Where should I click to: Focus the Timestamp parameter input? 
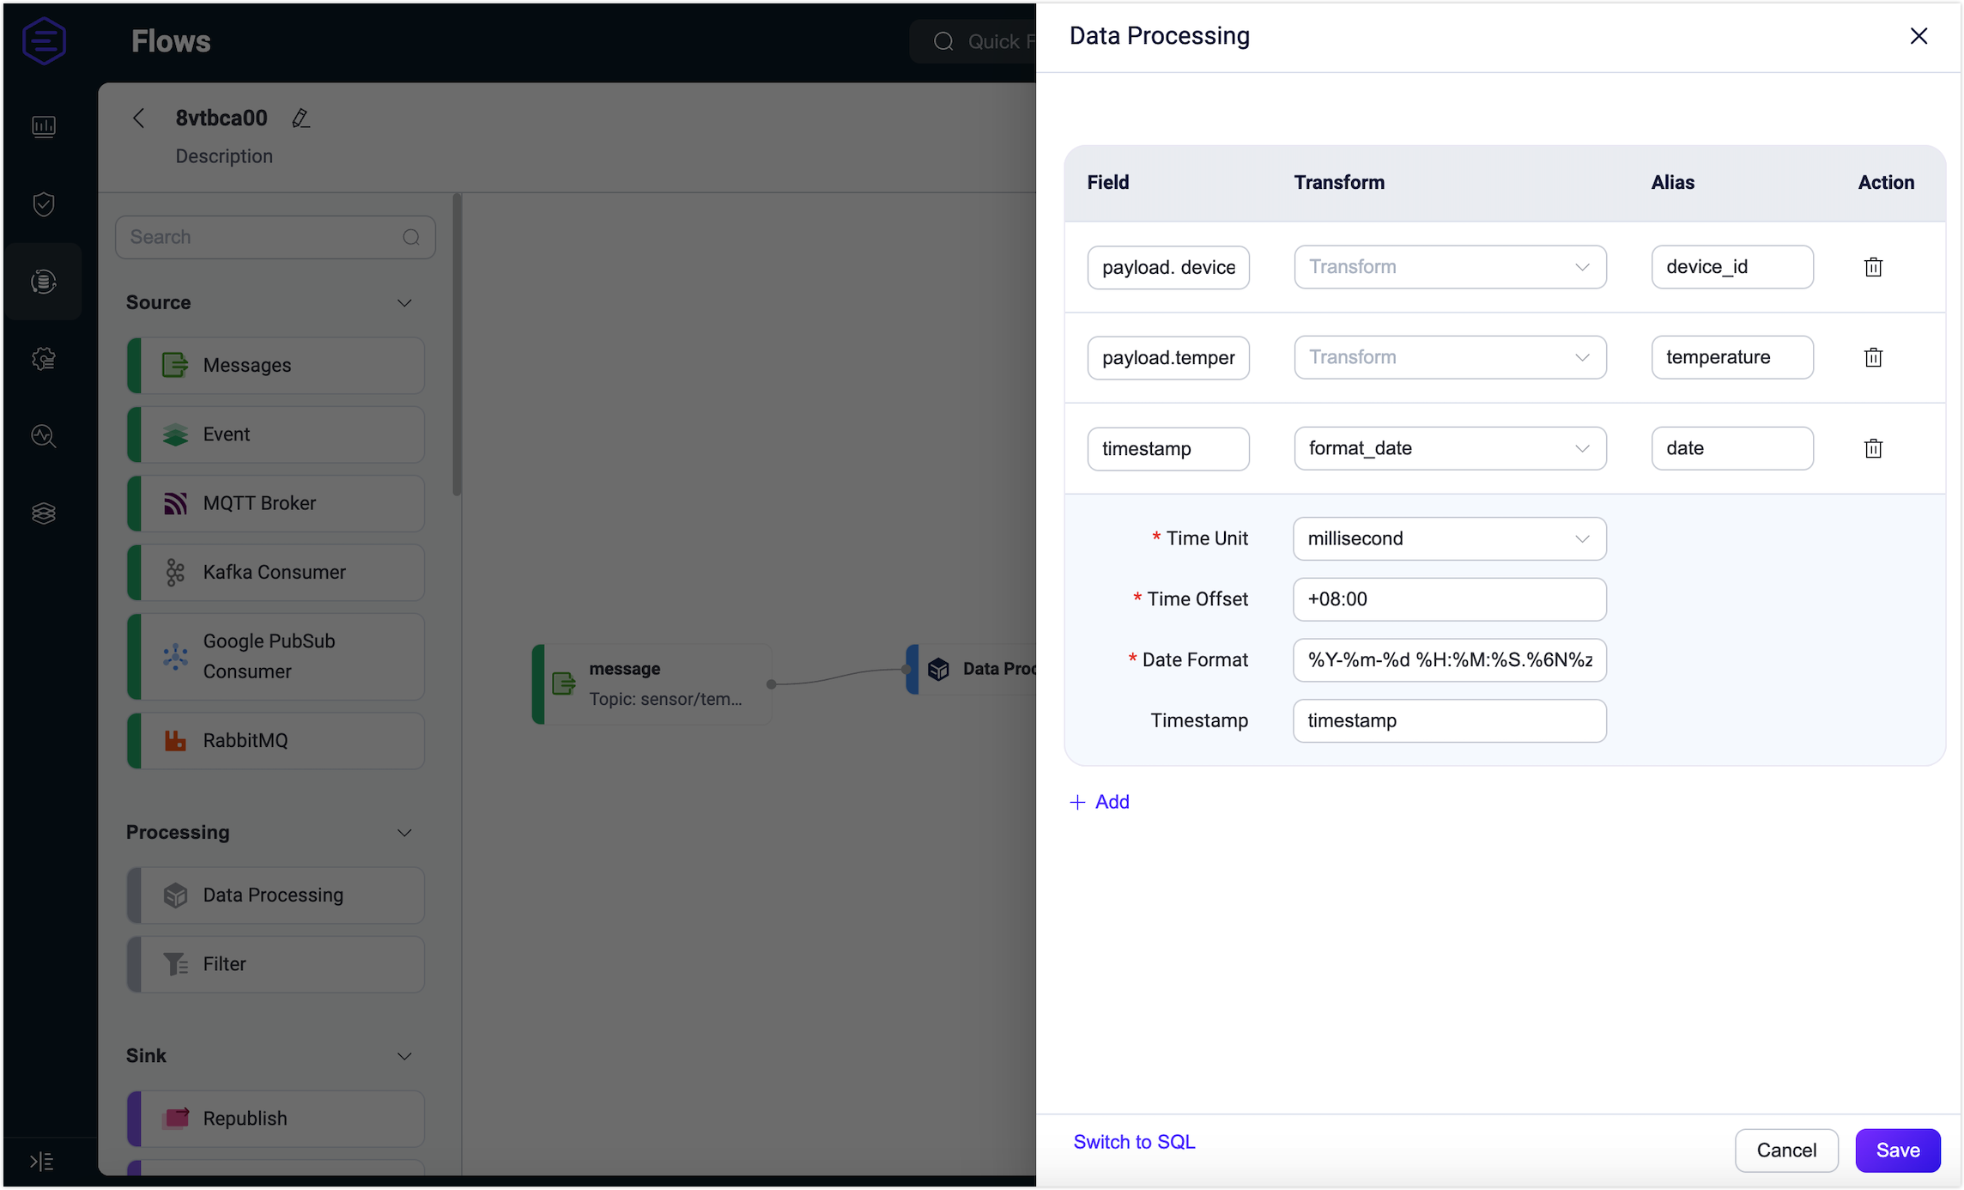point(1450,720)
